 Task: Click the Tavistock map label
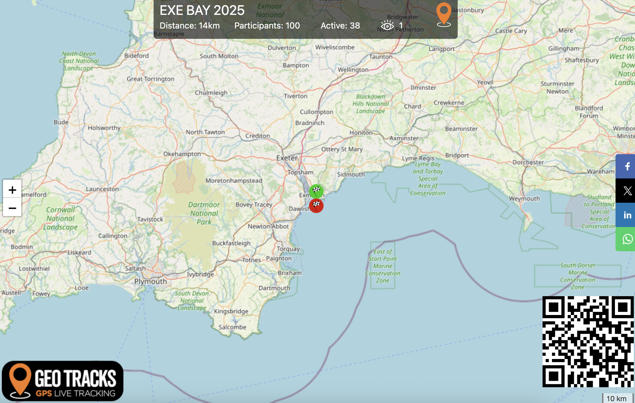pyautogui.click(x=150, y=219)
